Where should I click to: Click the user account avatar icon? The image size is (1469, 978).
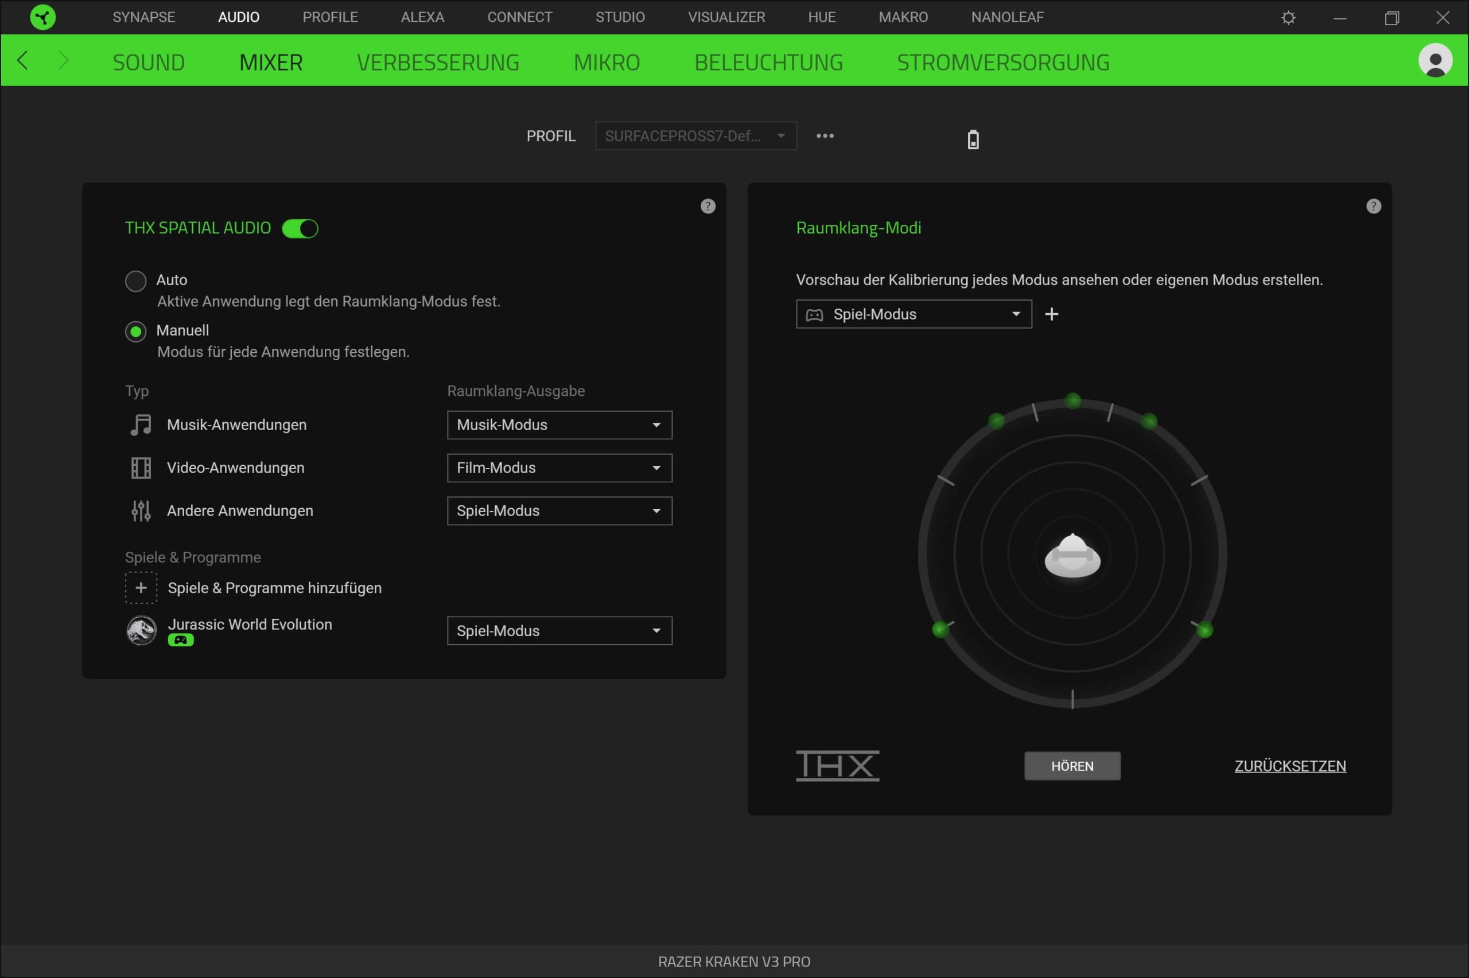click(x=1435, y=60)
